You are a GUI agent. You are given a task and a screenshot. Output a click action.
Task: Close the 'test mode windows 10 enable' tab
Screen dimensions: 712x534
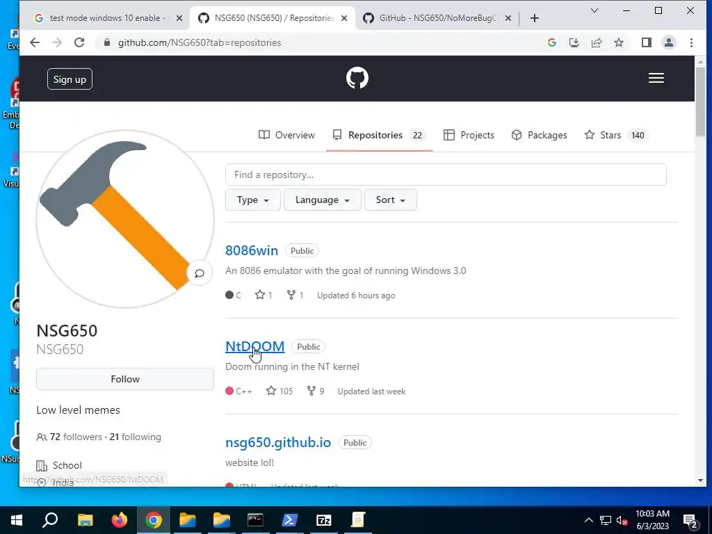tap(179, 18)
